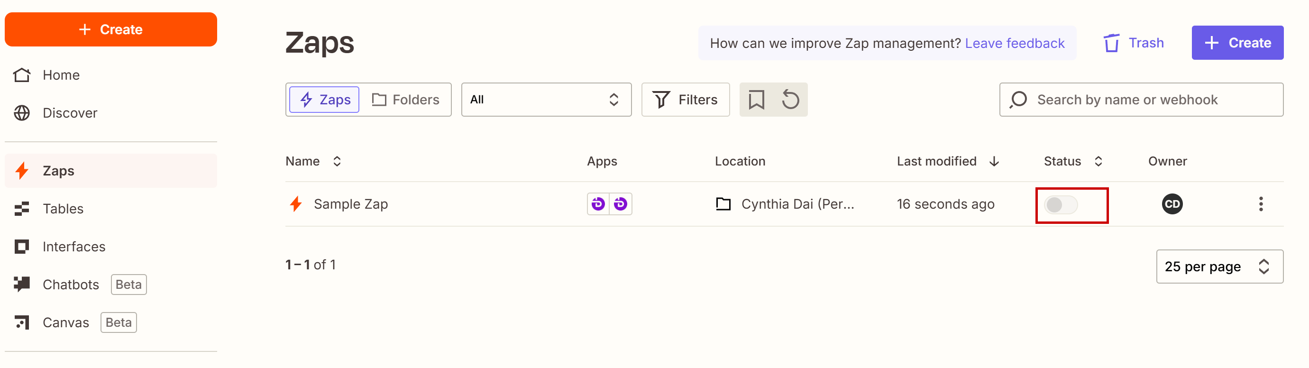The height and width of the screenshot is (368, 1309).
Task: Click the Owner column header
Action: [x=1167, y=161]
